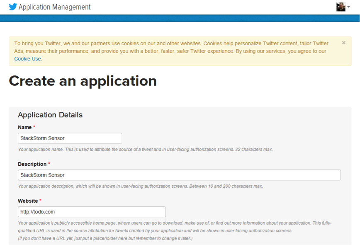Image resolution: width=360 pixels, height=245 pixels.
Task: Click the "Name" field label
Action: pos(25,127)
